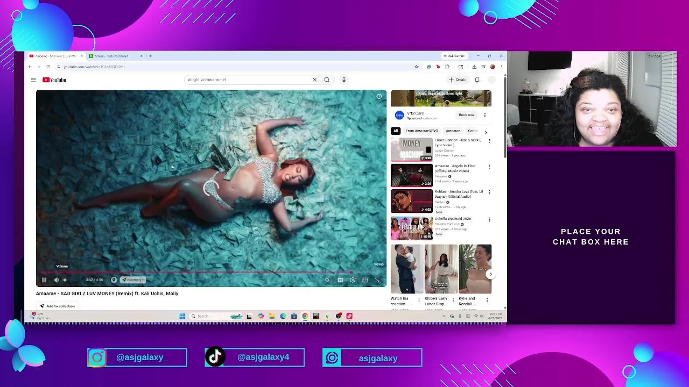Open the YouTube account avatar menu
Image resolution: width=689 pixels, height=387 pixels.
click(492, 80)
